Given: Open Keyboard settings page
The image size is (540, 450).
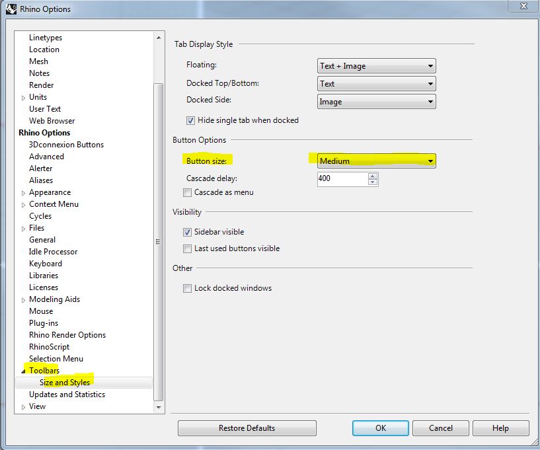Looking at the screenshot, I should (46, 264).
